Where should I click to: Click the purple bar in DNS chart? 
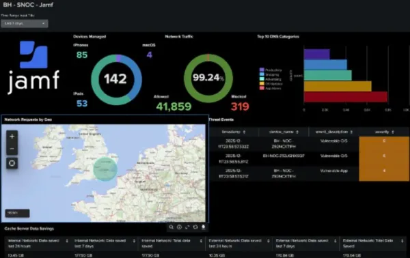(x=316, y=54)
